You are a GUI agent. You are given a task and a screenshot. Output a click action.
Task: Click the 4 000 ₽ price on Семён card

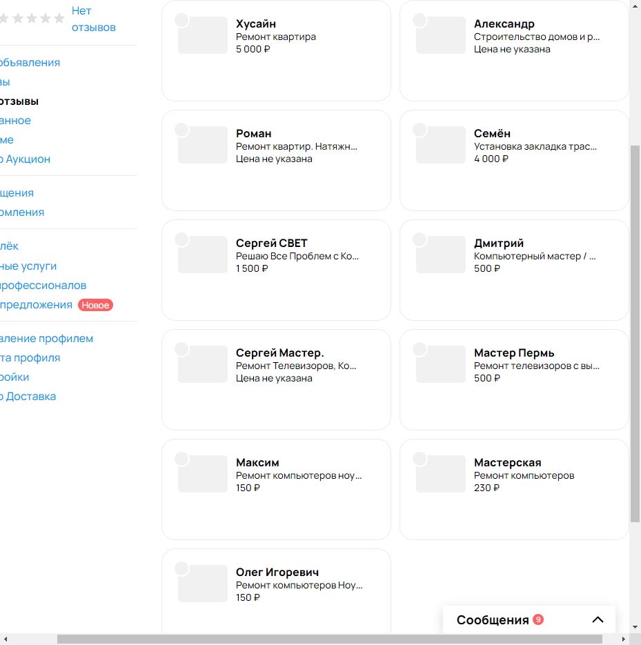click(x=491, y=159)
